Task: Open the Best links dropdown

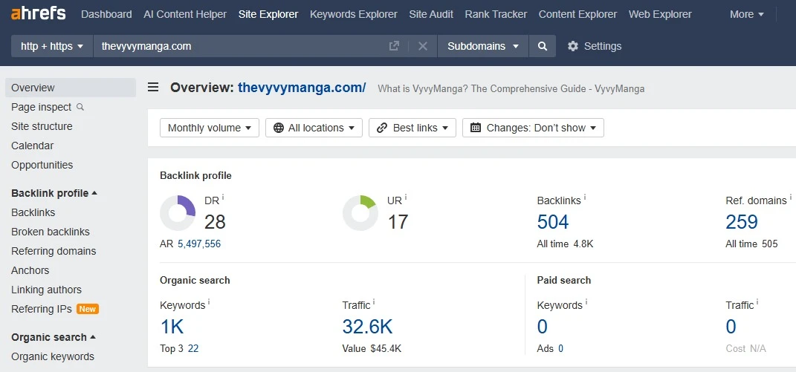Action: [x=412, y=128]
